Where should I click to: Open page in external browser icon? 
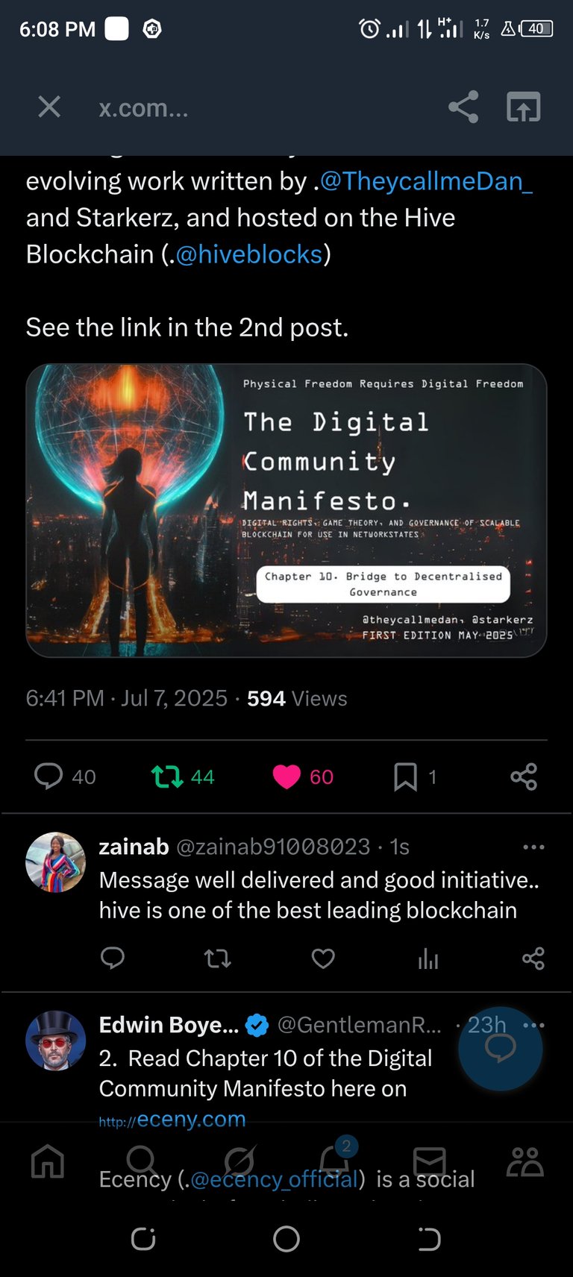[x=524, y=107]
